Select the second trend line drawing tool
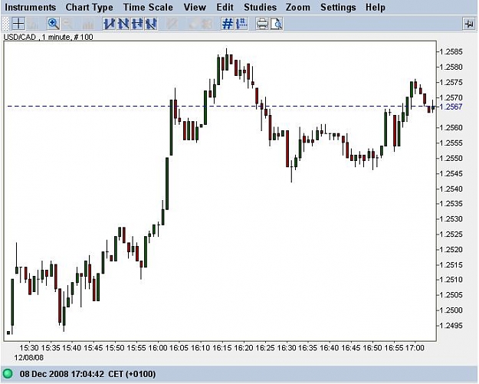The image size is (479, 384). pyautogui.click(x=123, y=24)
